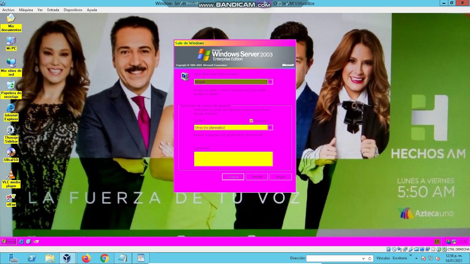Expand the Escritorio toolbar chevron

(x=411, y=255)
